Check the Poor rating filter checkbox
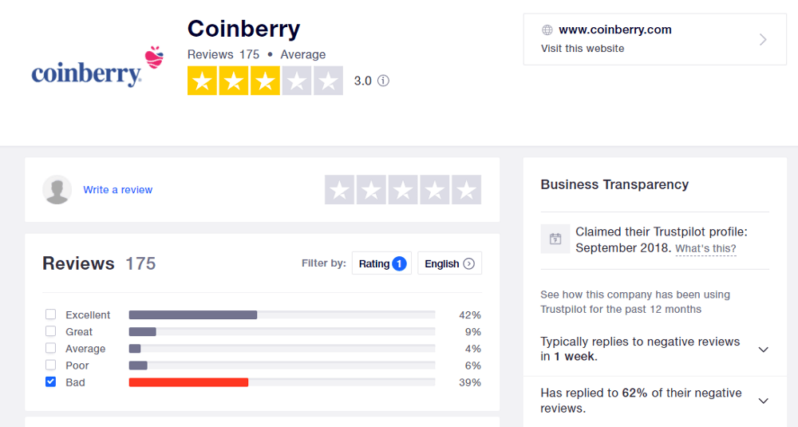798x427 pixels. tap(50, 365)
